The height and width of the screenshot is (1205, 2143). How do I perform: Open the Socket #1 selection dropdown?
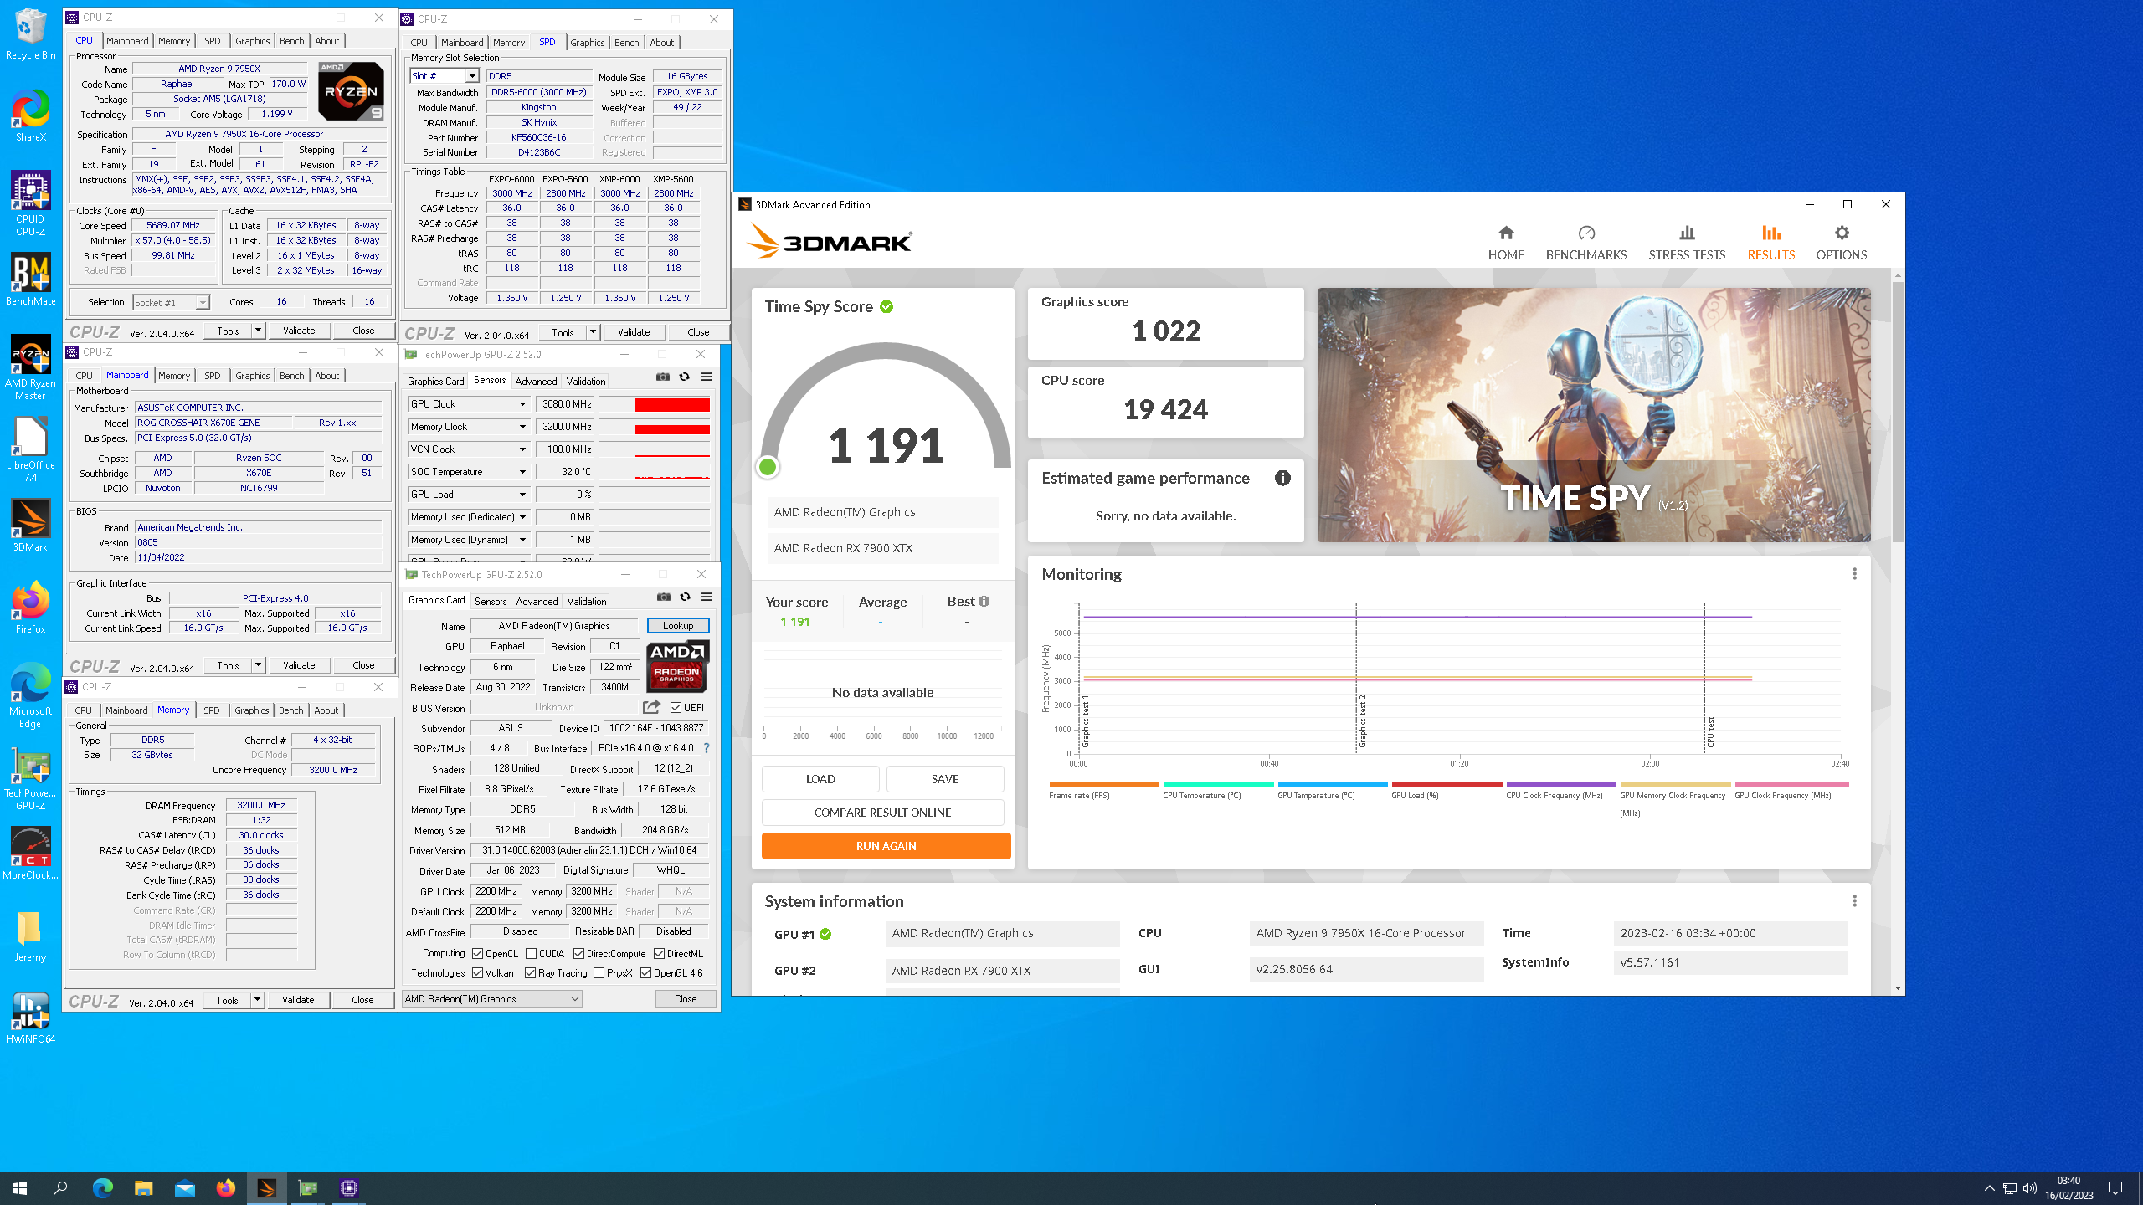171,302
